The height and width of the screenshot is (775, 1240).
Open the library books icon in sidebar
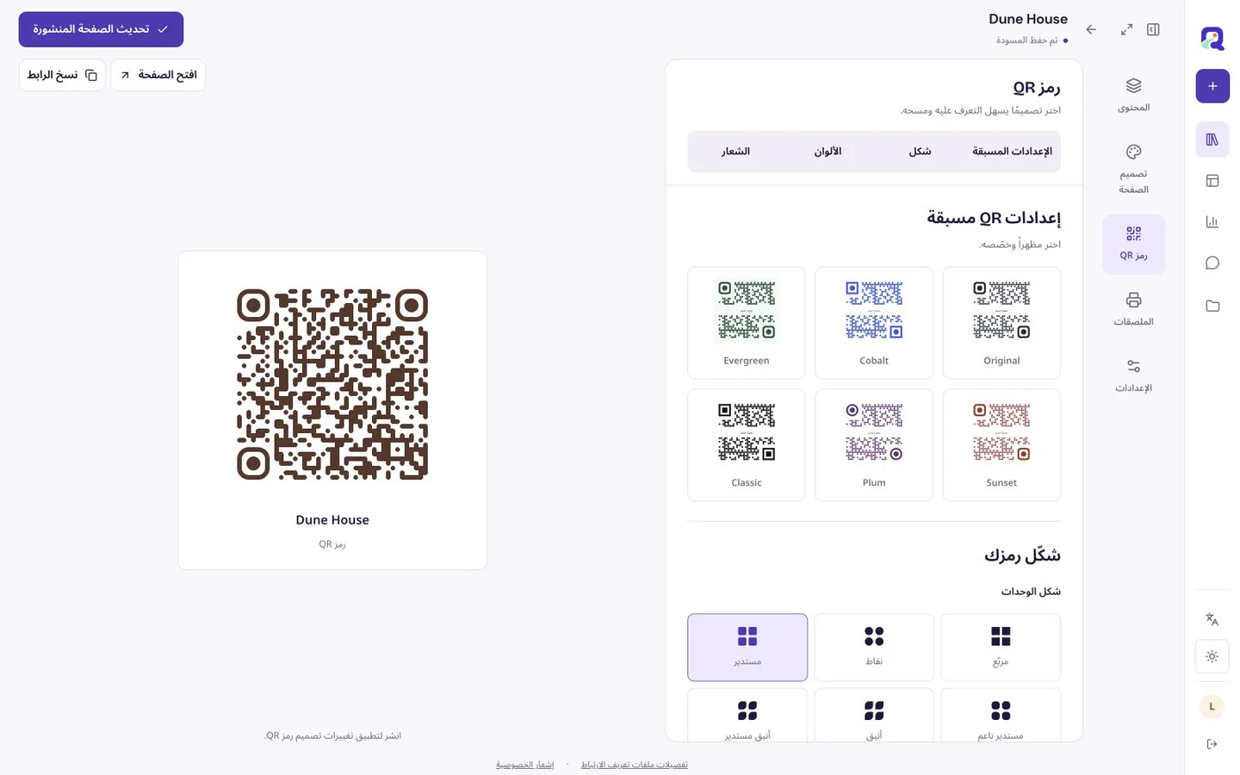coord(1212,139)
